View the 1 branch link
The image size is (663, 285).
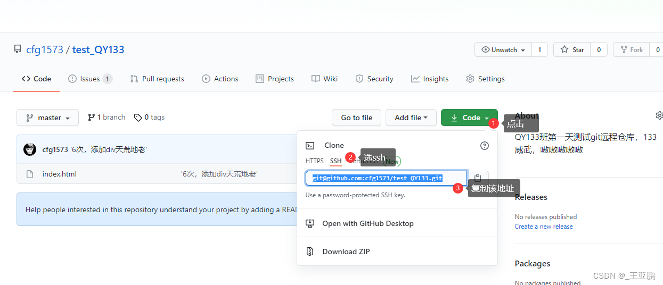pyautogui.click(x=107, y=117)
